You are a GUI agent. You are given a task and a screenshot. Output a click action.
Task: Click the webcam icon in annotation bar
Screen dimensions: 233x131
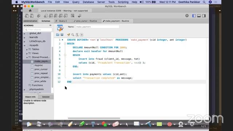(181, 124)
